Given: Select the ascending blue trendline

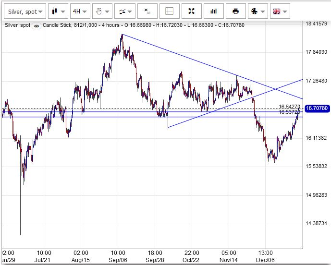Looking at the screenshot, I should 235,103.
